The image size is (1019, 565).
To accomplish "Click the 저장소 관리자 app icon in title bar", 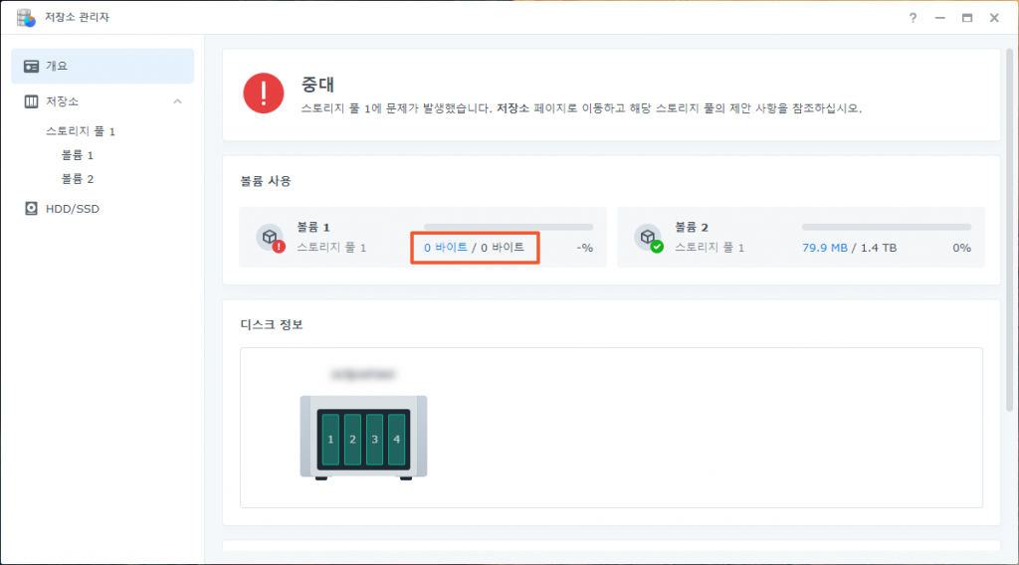I will point(26,18).
